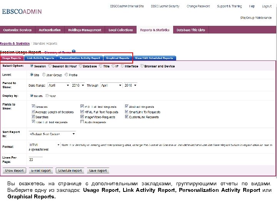Open the start year dropdown

coord(78,86)
